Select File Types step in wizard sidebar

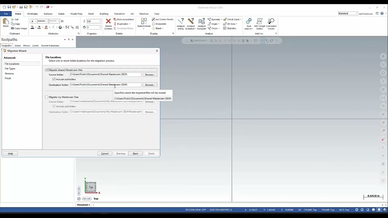pyautogui.click(x=10, y=69)
